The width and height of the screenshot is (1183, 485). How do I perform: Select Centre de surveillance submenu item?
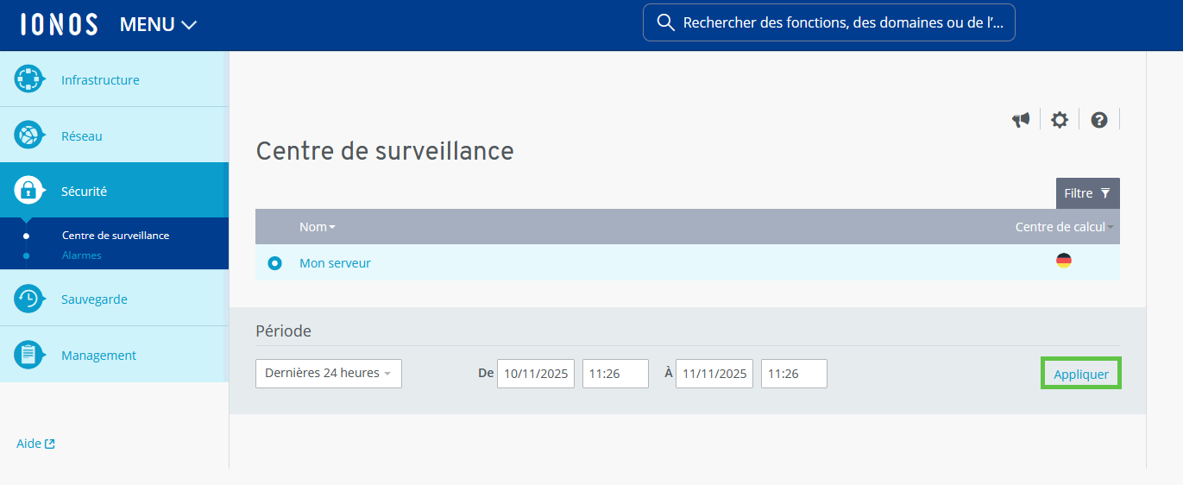pyautogui.click(x=116, y=236)
